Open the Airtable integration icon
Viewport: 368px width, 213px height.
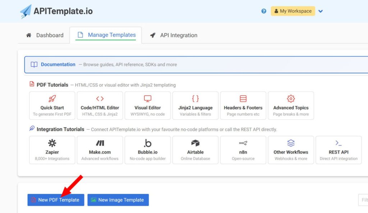pyautogui.click(x=195, y=143)
